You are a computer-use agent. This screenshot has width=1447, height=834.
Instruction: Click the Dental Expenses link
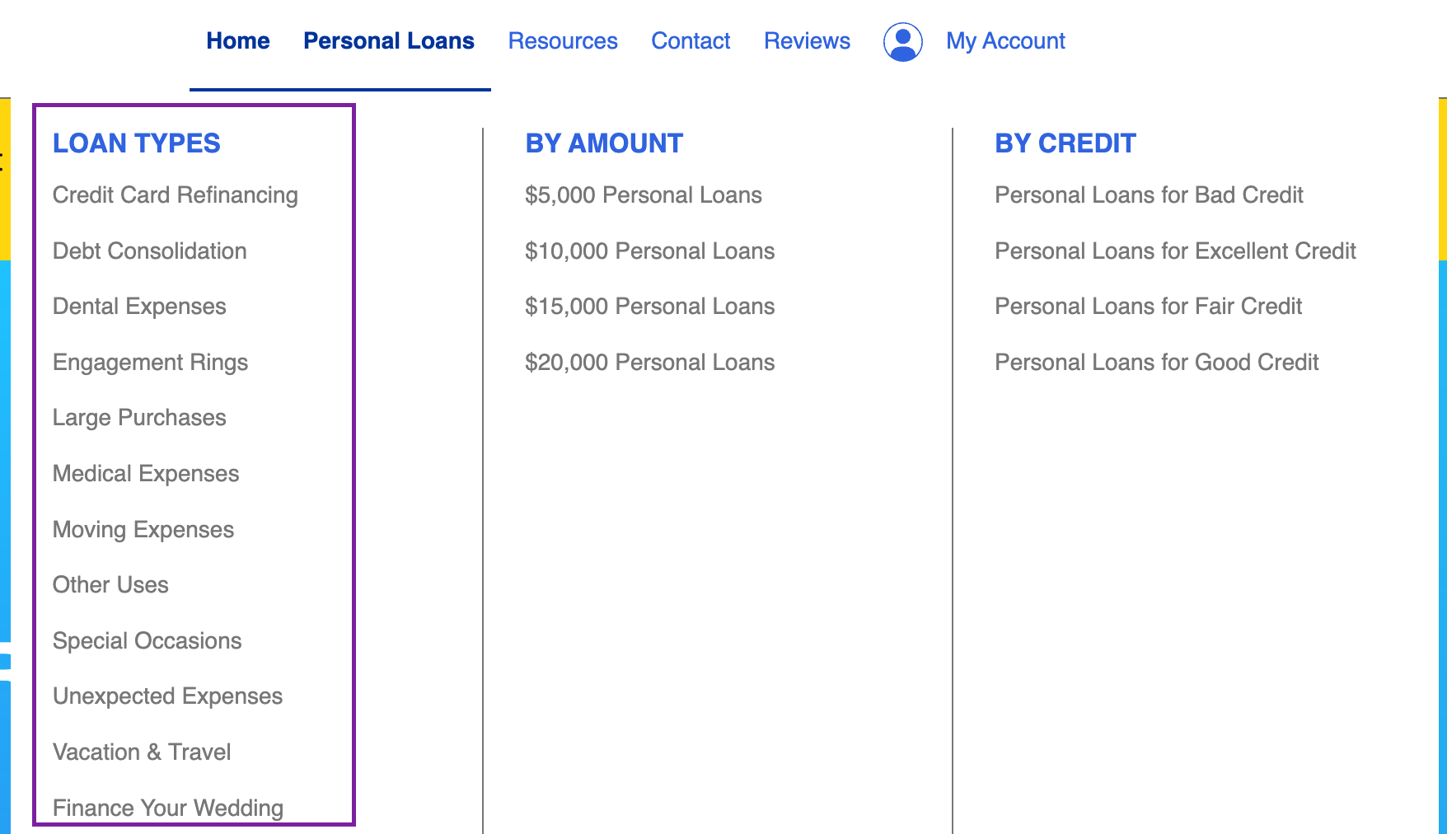pyautogui.click(x=139, y=306)
